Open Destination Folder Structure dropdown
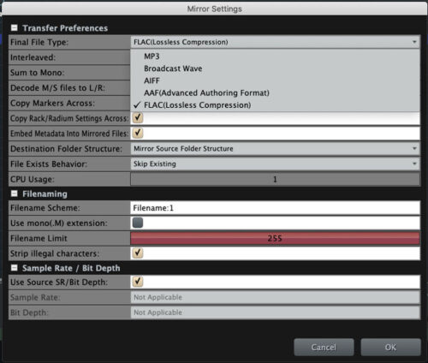The width and height of the screenshot is (428, 363). coord(275,149)
